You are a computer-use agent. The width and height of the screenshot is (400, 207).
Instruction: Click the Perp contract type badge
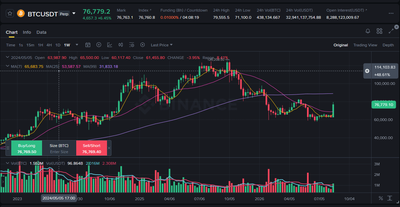[x=64, y=14]
